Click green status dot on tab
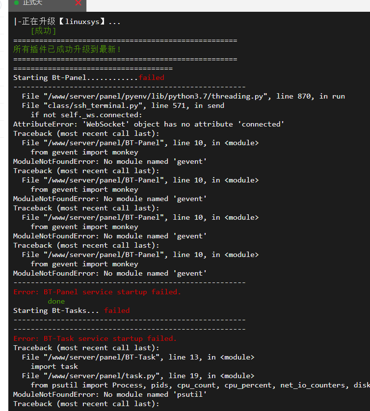The height and width of the screenshot is (411, 370). click(x=16, y=3)
